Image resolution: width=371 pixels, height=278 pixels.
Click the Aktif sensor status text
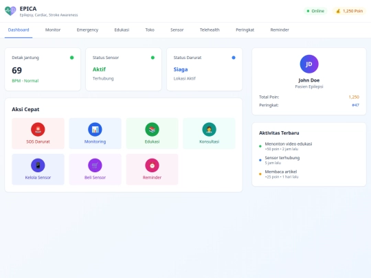click(x=99, y=69)
